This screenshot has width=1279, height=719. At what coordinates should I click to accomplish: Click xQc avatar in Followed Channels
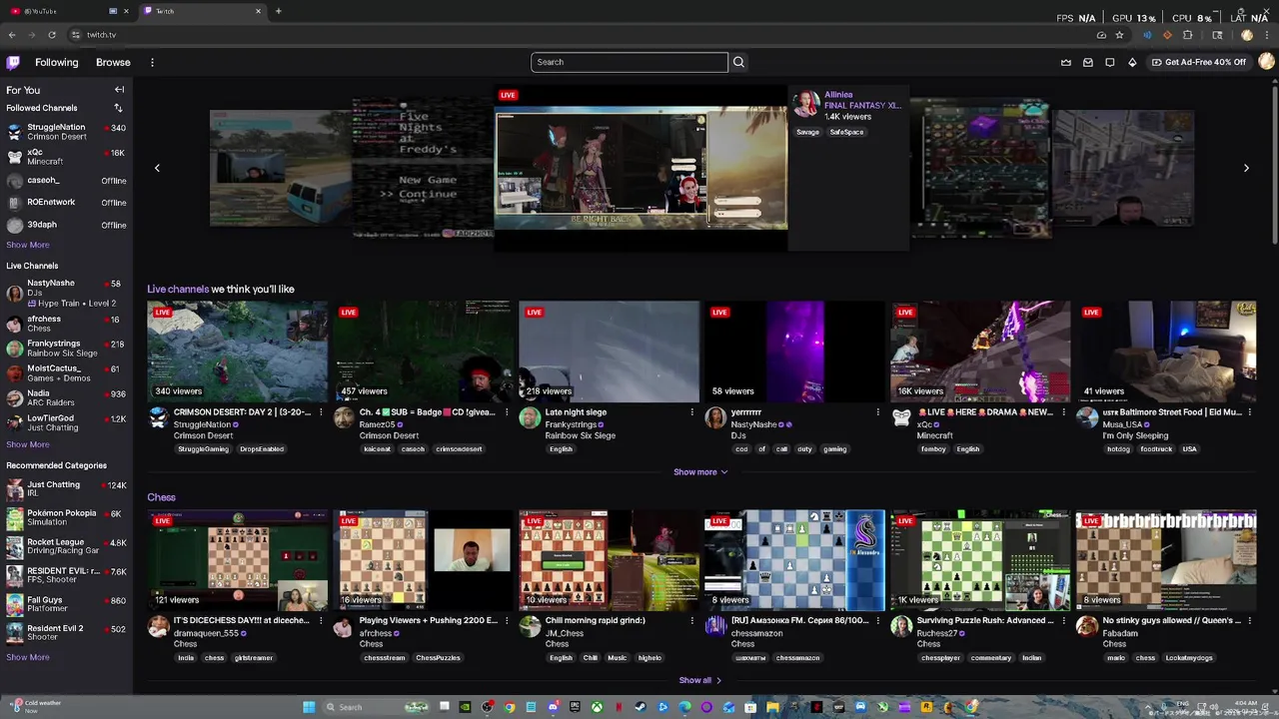[15, 157]
